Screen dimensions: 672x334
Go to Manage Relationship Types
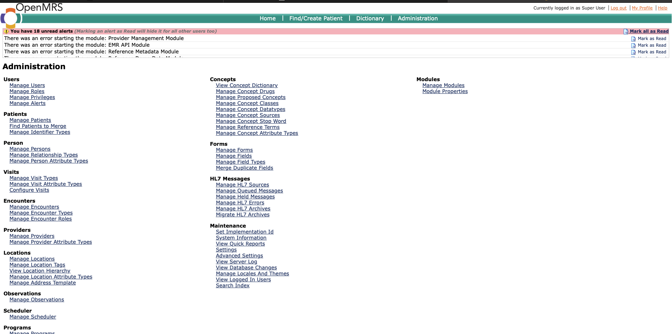pos(44,155)
